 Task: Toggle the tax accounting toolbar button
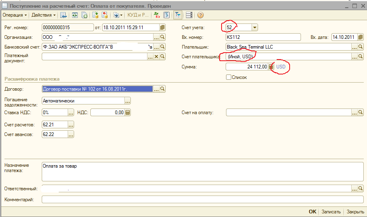pyautogui.click(x=177, y=15)
